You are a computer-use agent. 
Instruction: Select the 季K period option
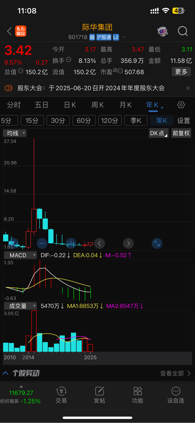pos(136,121)
